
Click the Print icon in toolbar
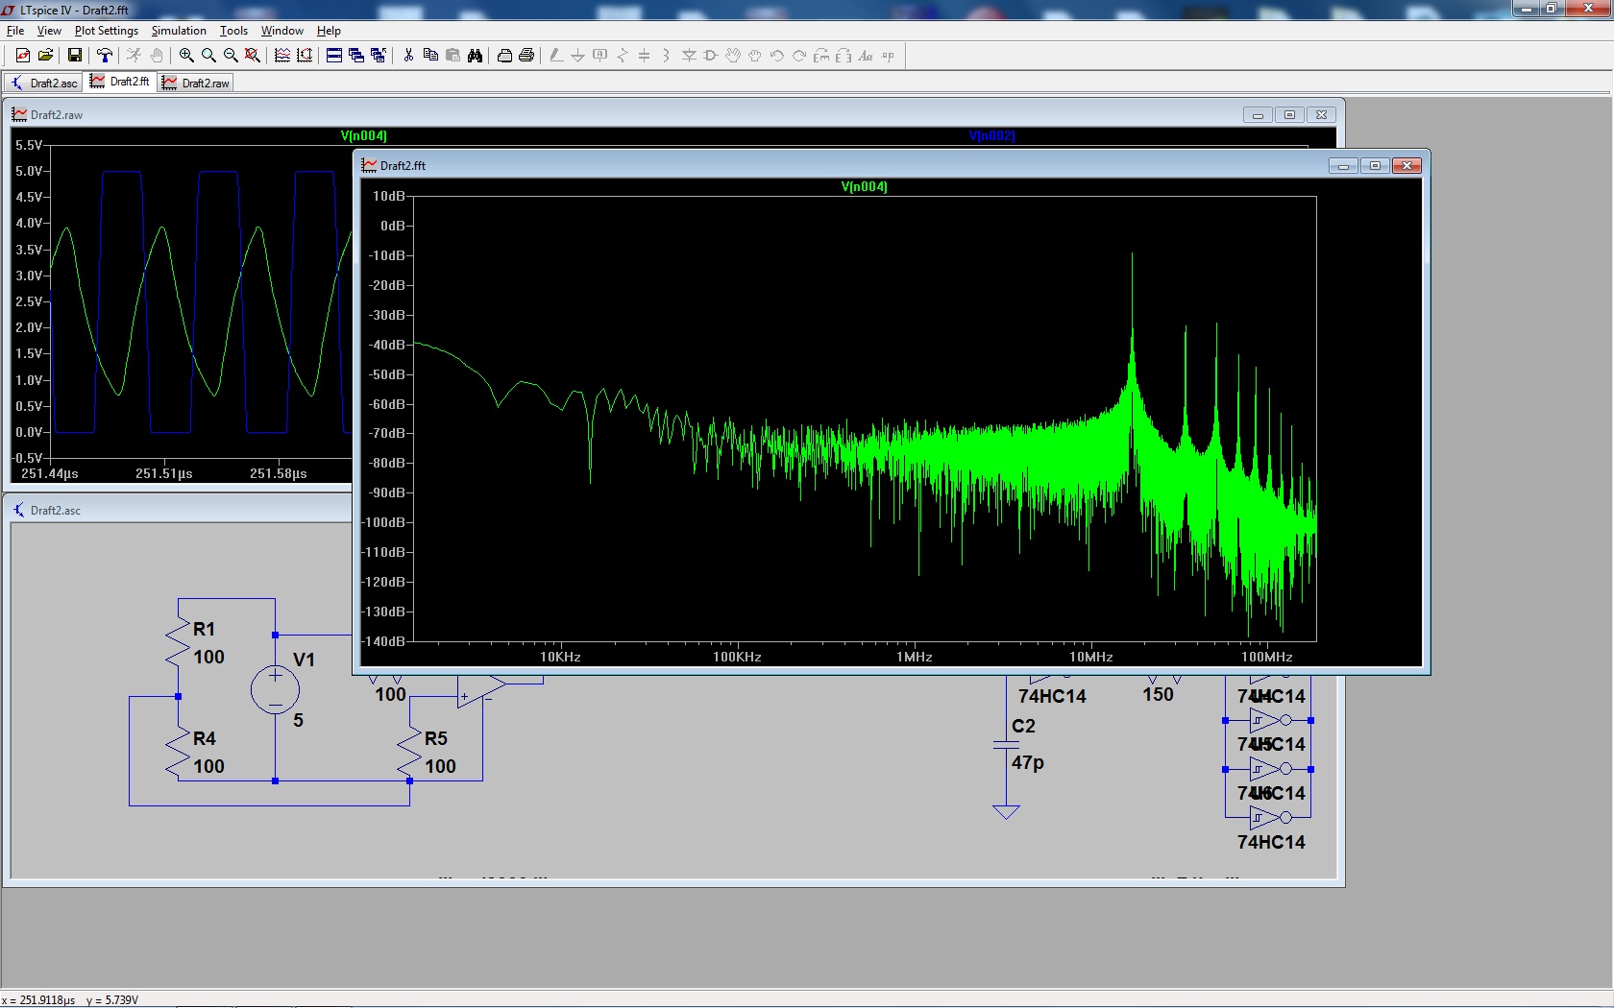pyautogui.click(x=526, y=56)
